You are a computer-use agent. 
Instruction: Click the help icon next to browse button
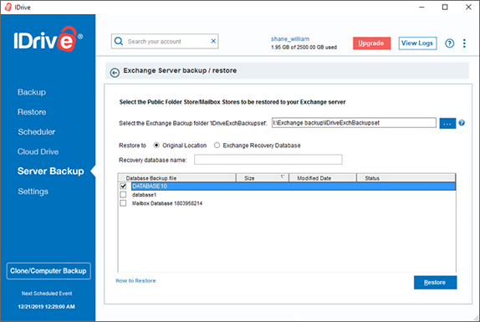tap(462, 123)
